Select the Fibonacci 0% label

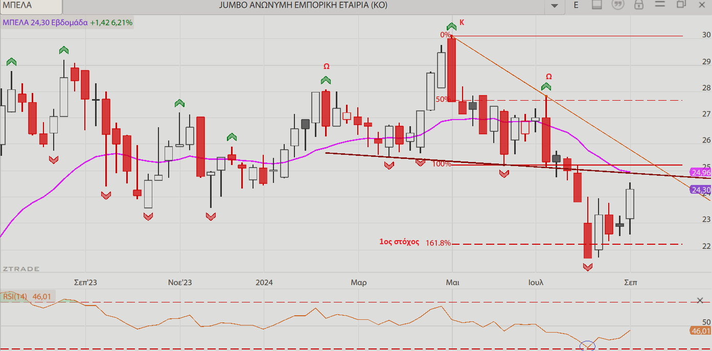445,35
